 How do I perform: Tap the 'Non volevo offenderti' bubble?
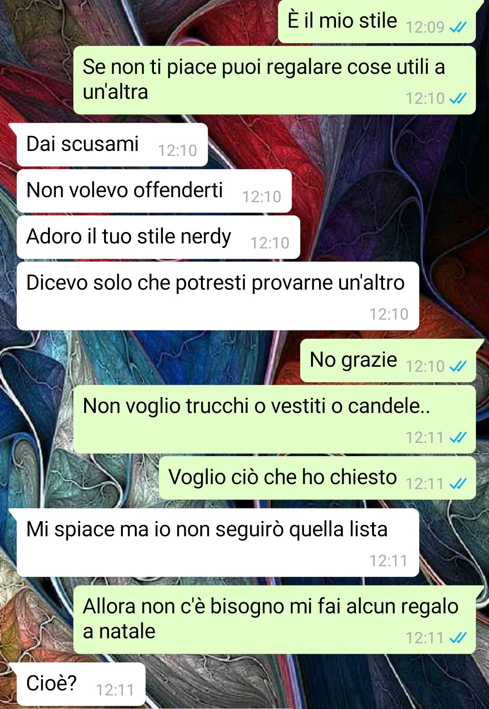click(154, 191)
